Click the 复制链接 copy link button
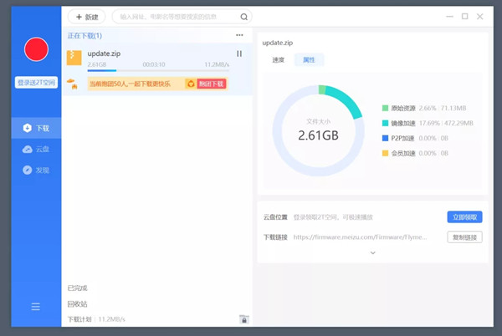The width and height of the screenshot is (502, 336). [x=464, y=237]
